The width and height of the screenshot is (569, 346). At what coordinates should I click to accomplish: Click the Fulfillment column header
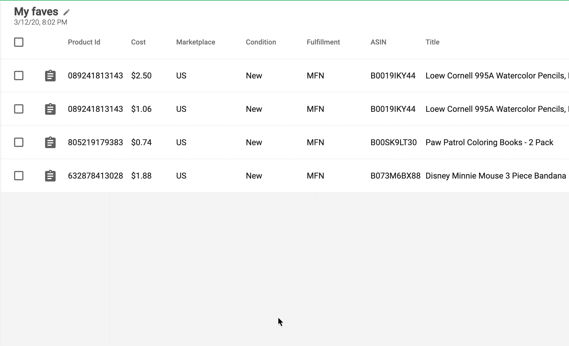point(323,42)
